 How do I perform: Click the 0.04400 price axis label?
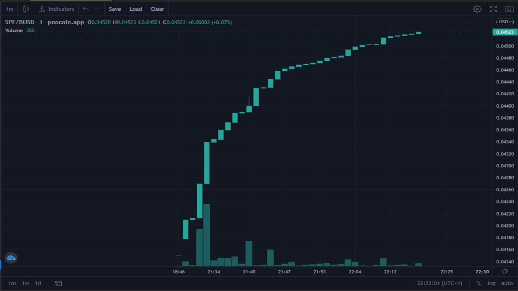pos(505,106)
